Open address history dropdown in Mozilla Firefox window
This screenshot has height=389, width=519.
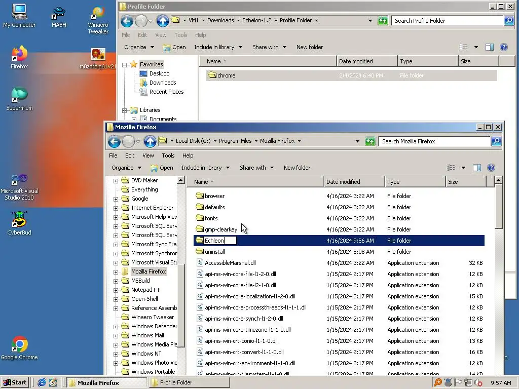click(x=357, y=141)
